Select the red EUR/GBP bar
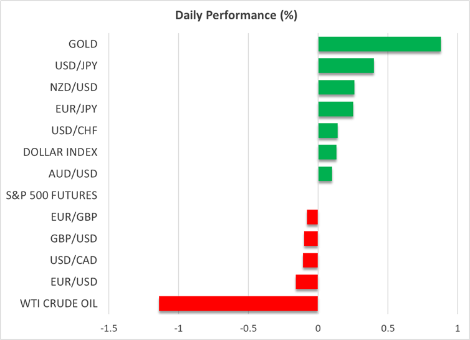 click(312, 217)
